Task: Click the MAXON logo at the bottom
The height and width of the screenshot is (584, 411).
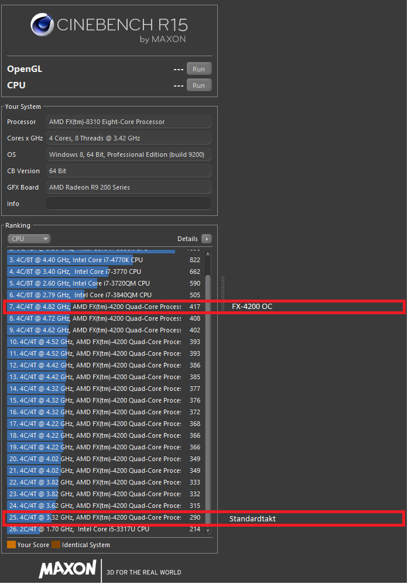Action: [68, 568]
